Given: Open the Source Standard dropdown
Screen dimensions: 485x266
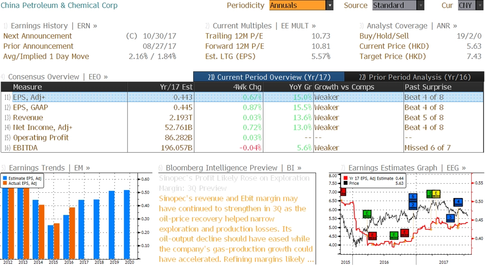Looking at the screenshot, I should [x=398, y=5].
